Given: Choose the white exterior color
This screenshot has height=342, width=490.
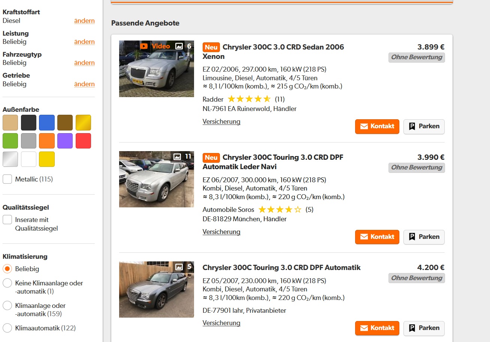Looking at the screenshot, I should tap(28, 159).
